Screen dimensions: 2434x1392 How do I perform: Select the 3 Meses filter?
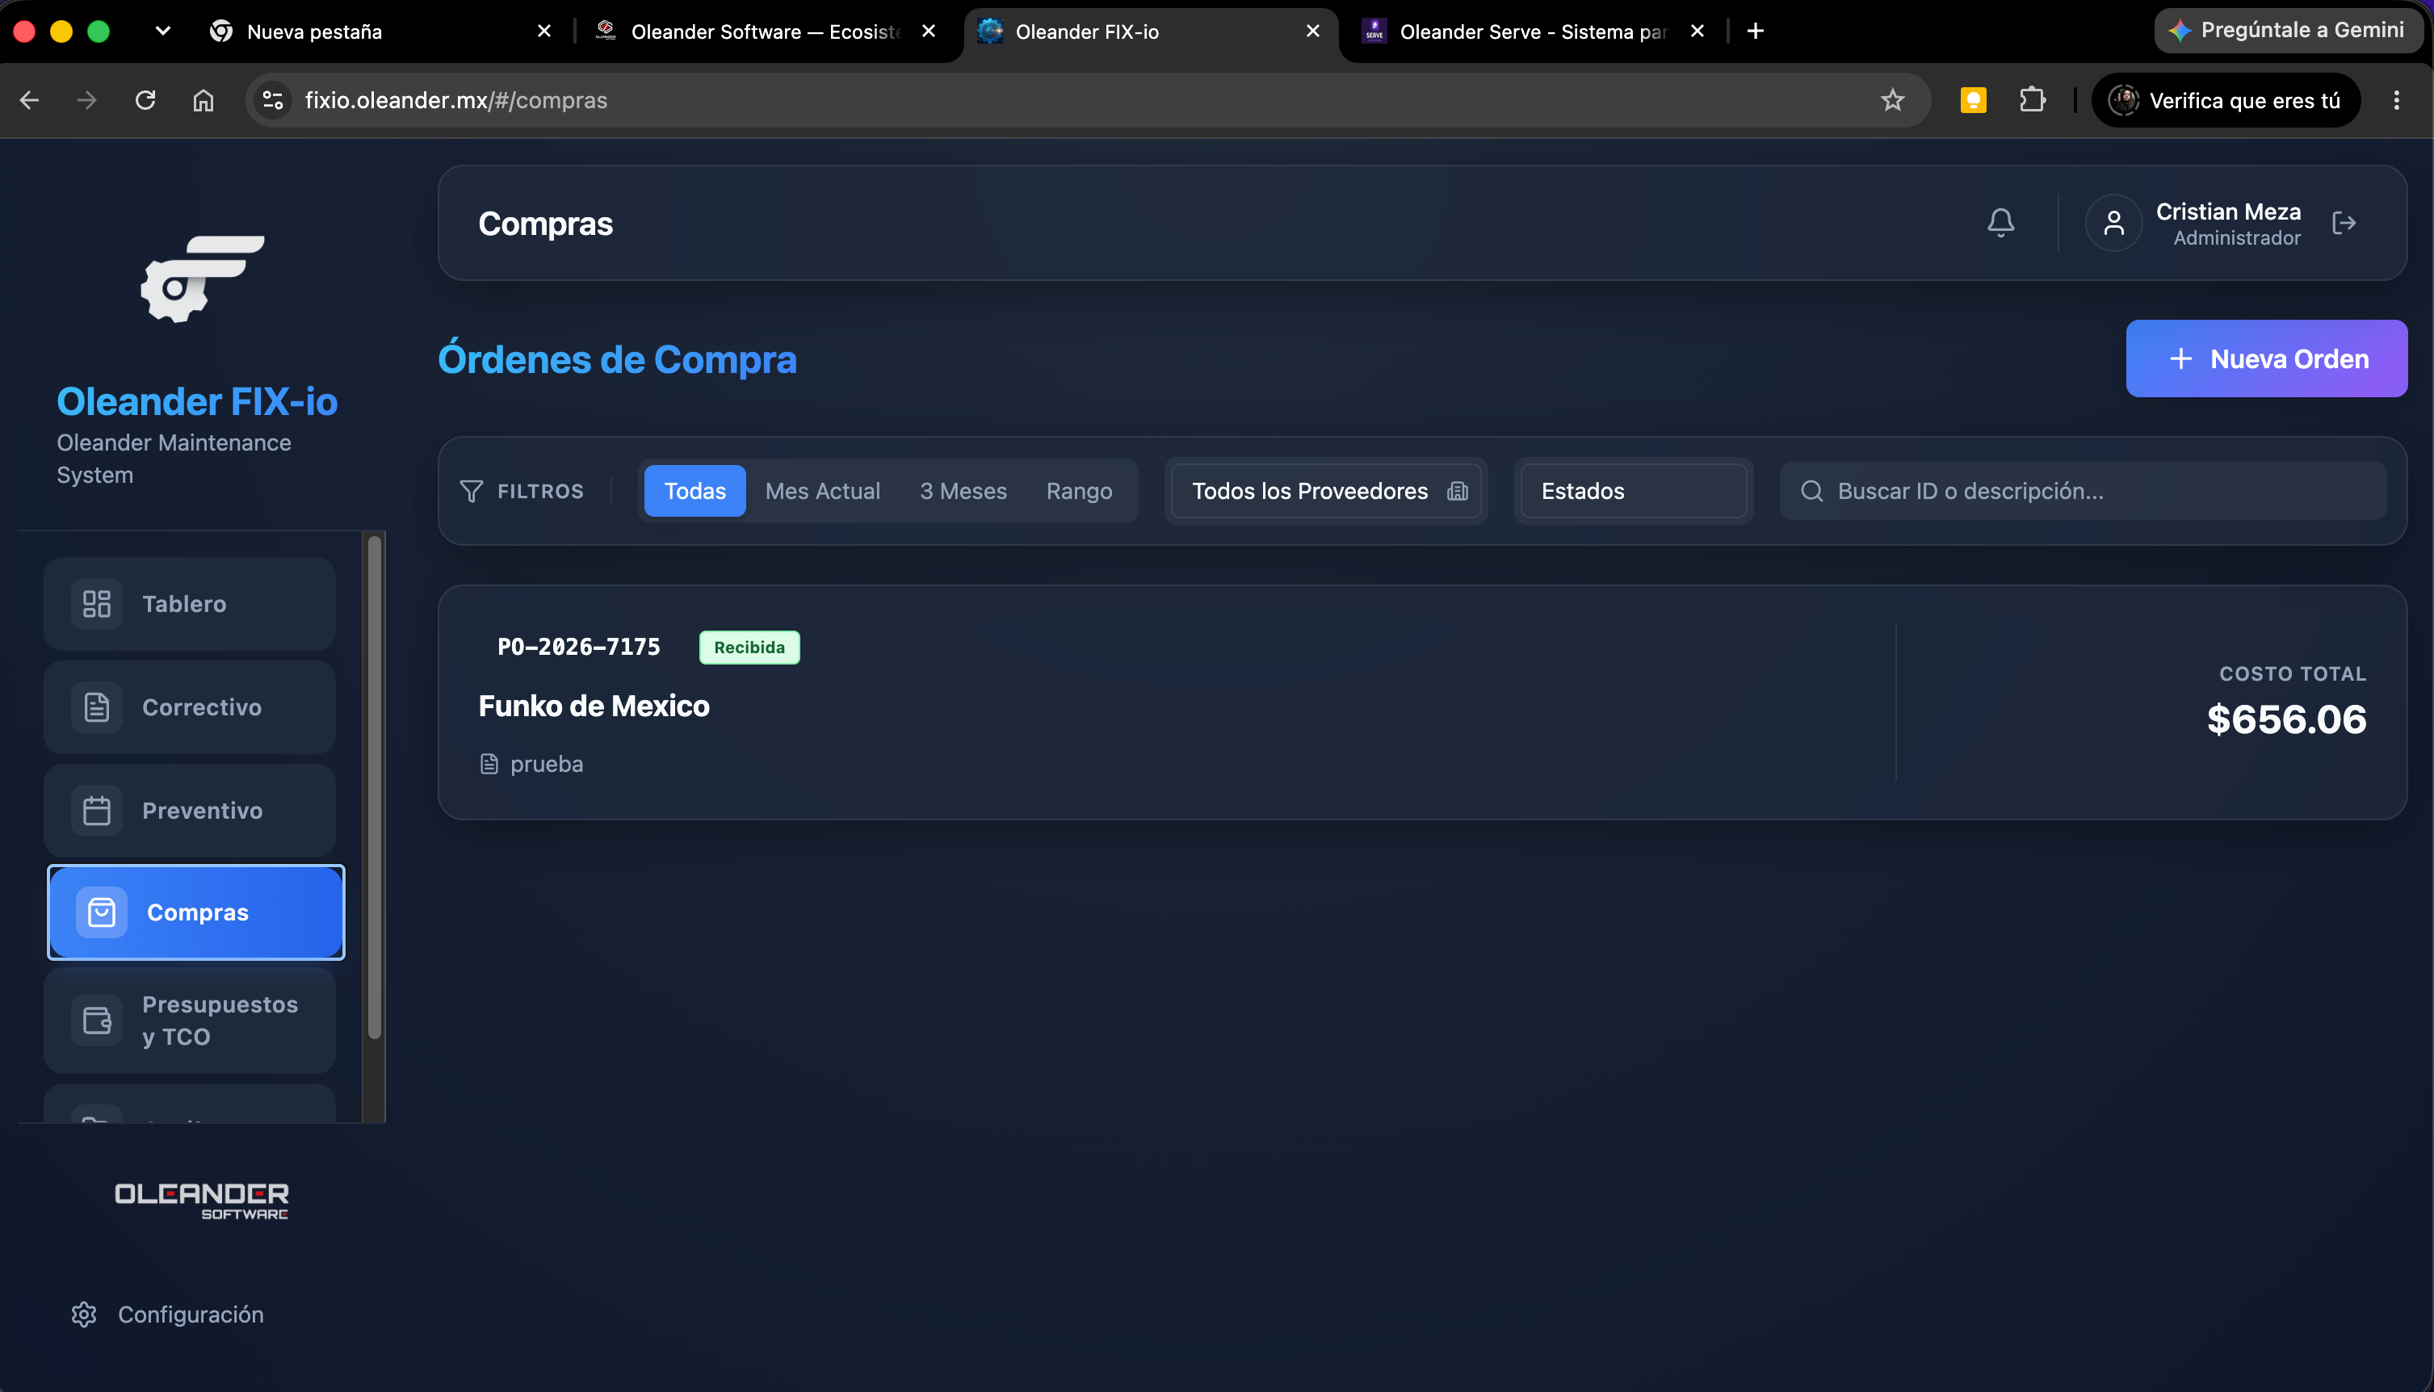(963, 490)
